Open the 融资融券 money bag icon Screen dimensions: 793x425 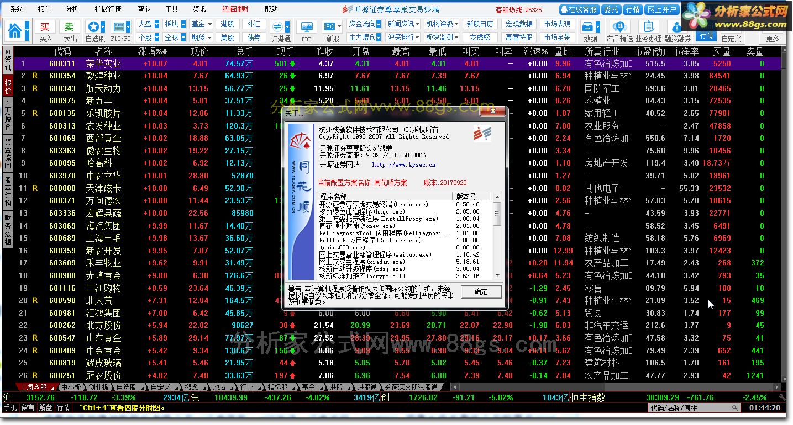click(676, 26)
